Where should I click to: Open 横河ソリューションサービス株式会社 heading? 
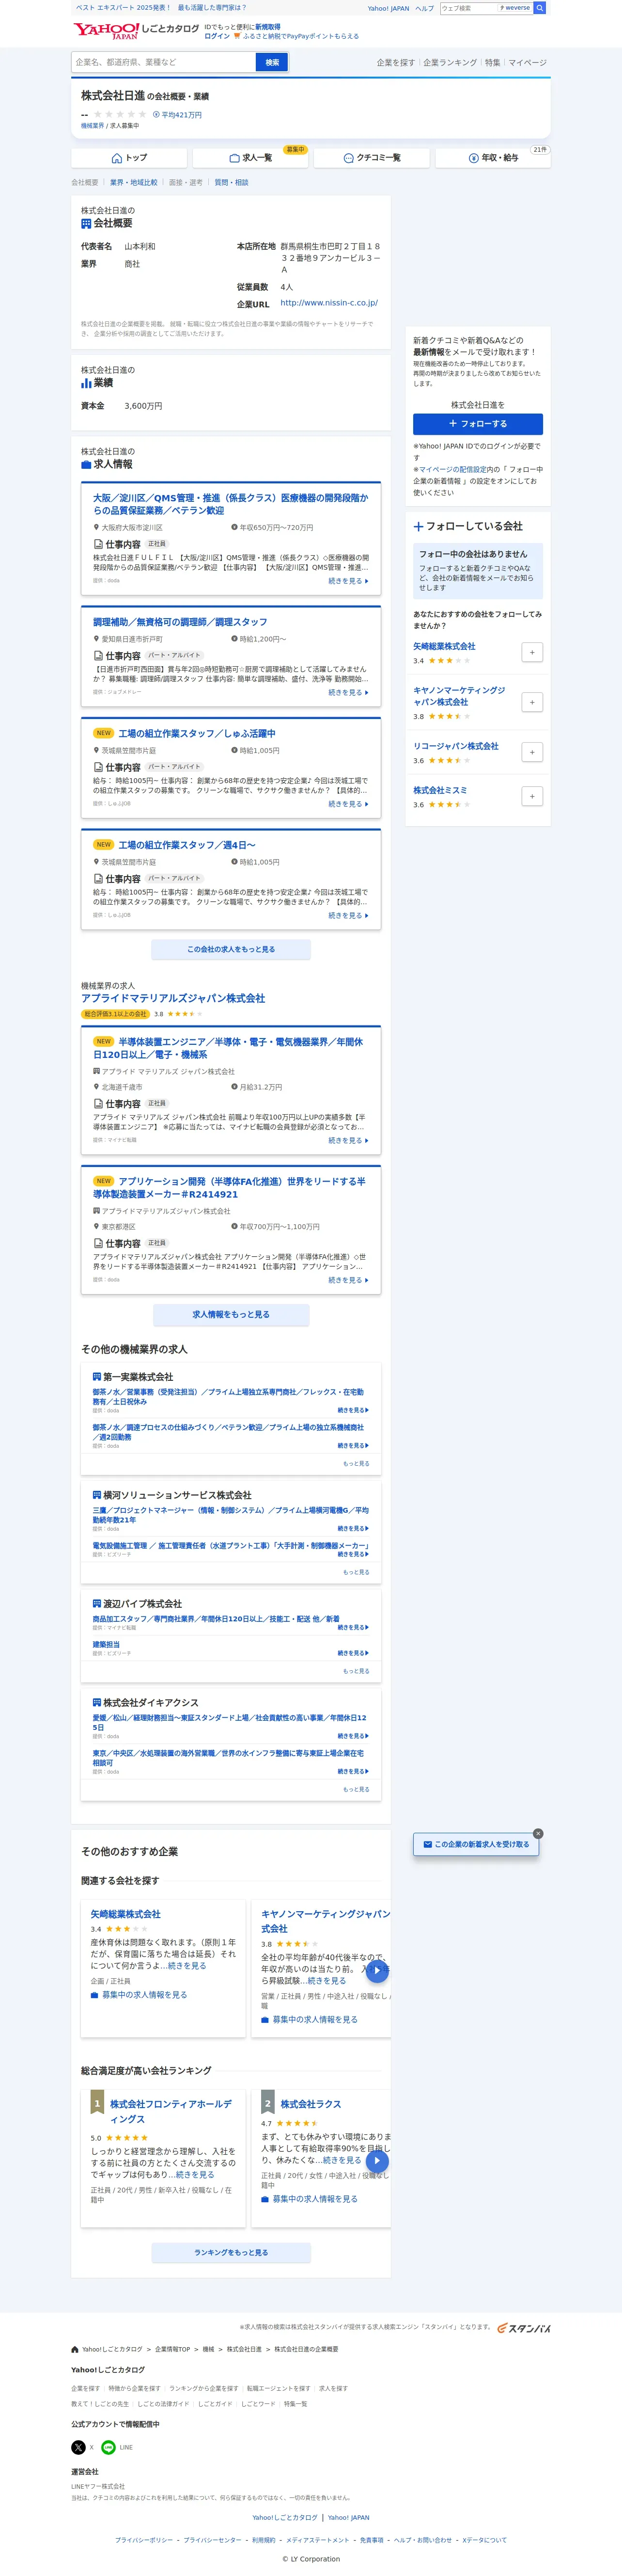(177, 1495)
